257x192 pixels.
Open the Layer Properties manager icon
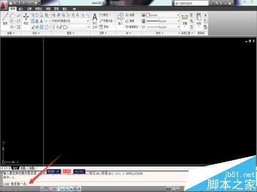click(x=54, y=15)
